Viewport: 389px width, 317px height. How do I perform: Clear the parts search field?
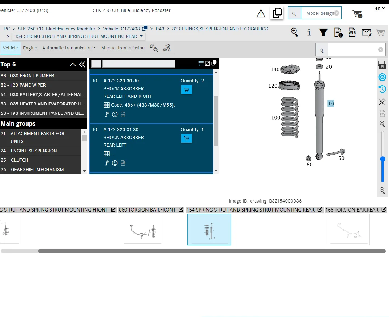381,49
